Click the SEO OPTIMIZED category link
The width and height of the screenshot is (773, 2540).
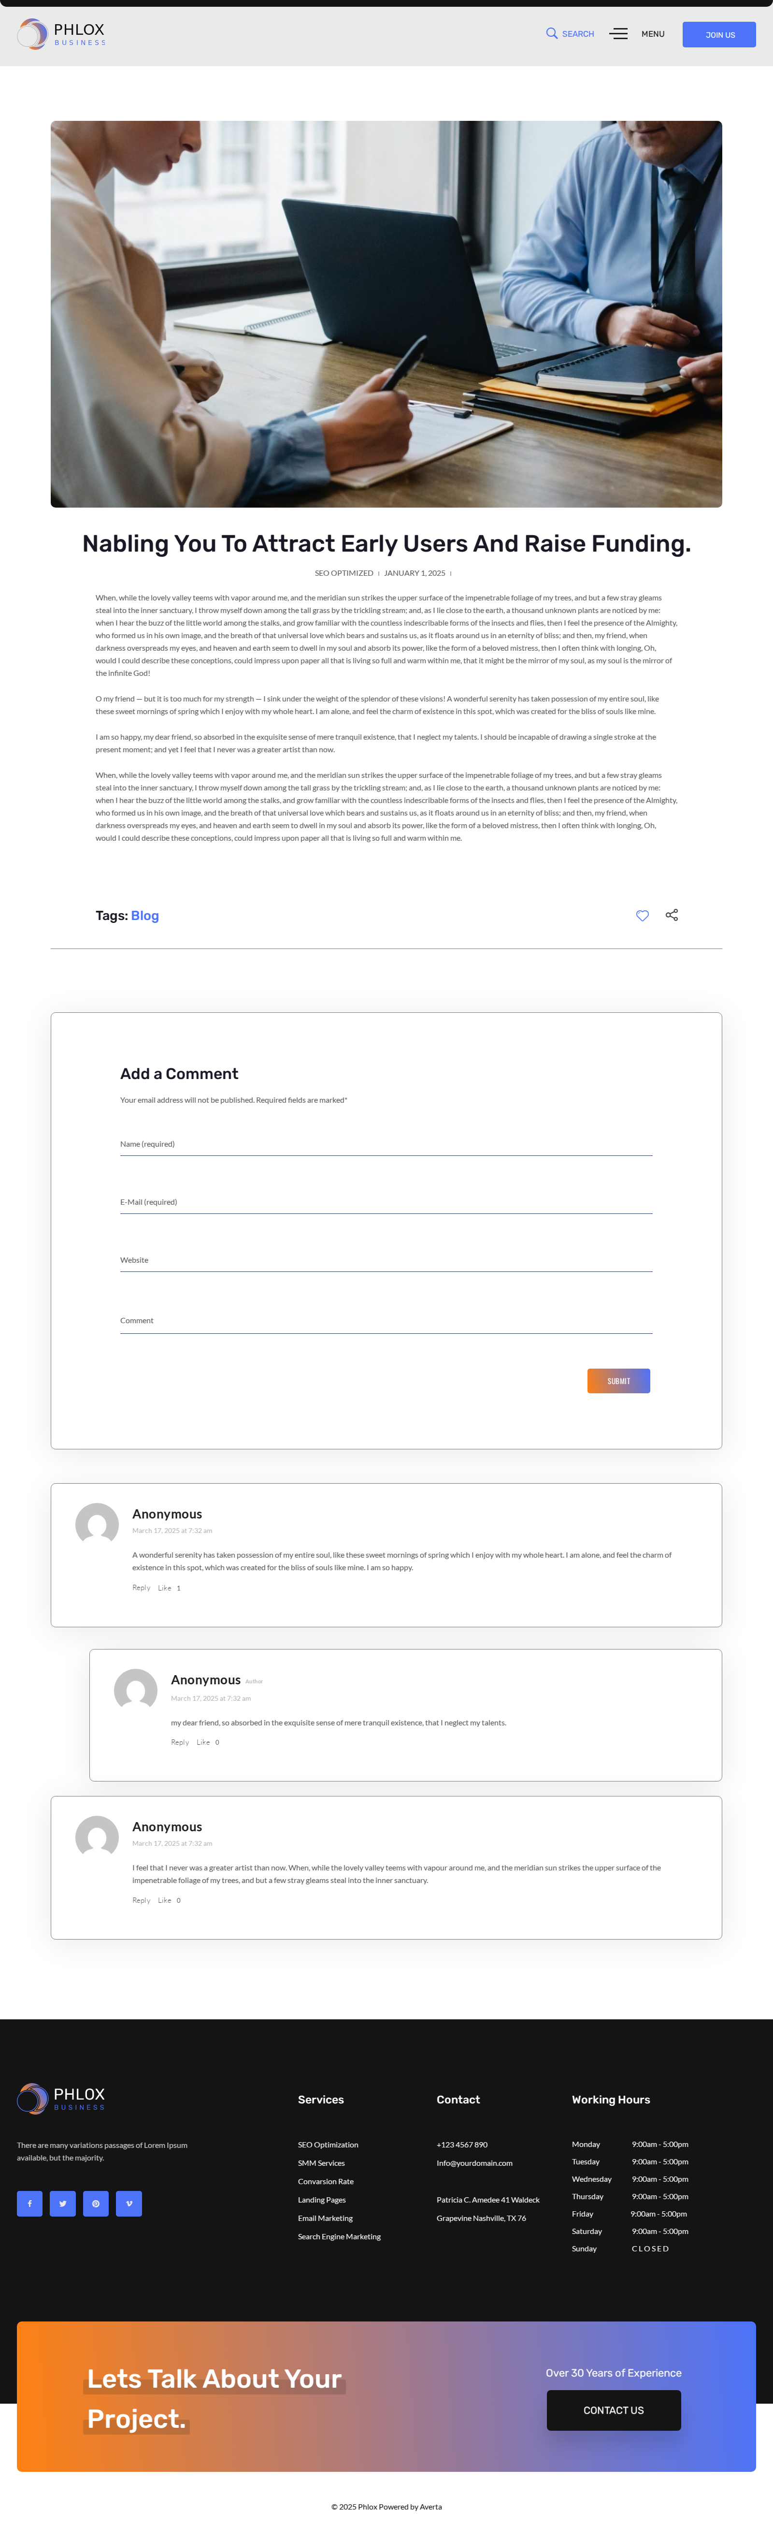(x=344, y=573)
